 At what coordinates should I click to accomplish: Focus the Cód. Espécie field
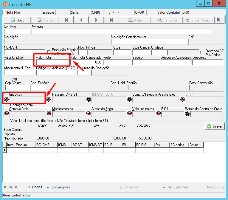point(38,88)
